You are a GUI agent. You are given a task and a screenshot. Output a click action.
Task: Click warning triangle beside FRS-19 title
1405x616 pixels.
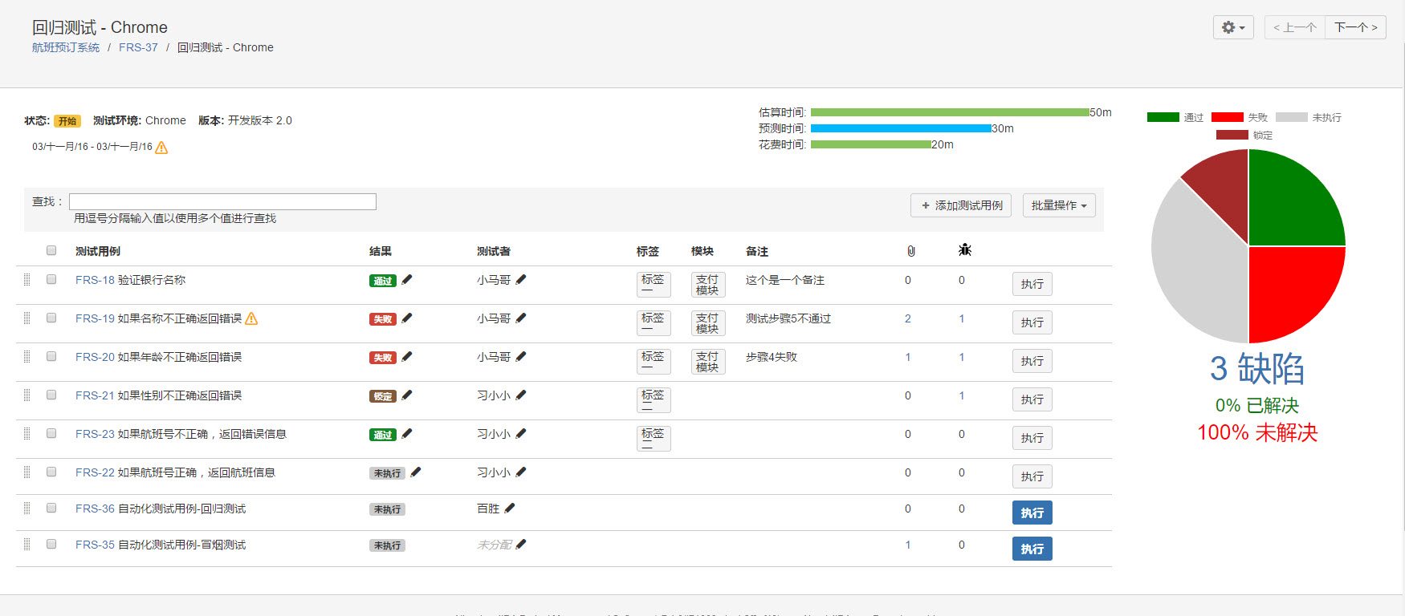[x=251, y=318]
